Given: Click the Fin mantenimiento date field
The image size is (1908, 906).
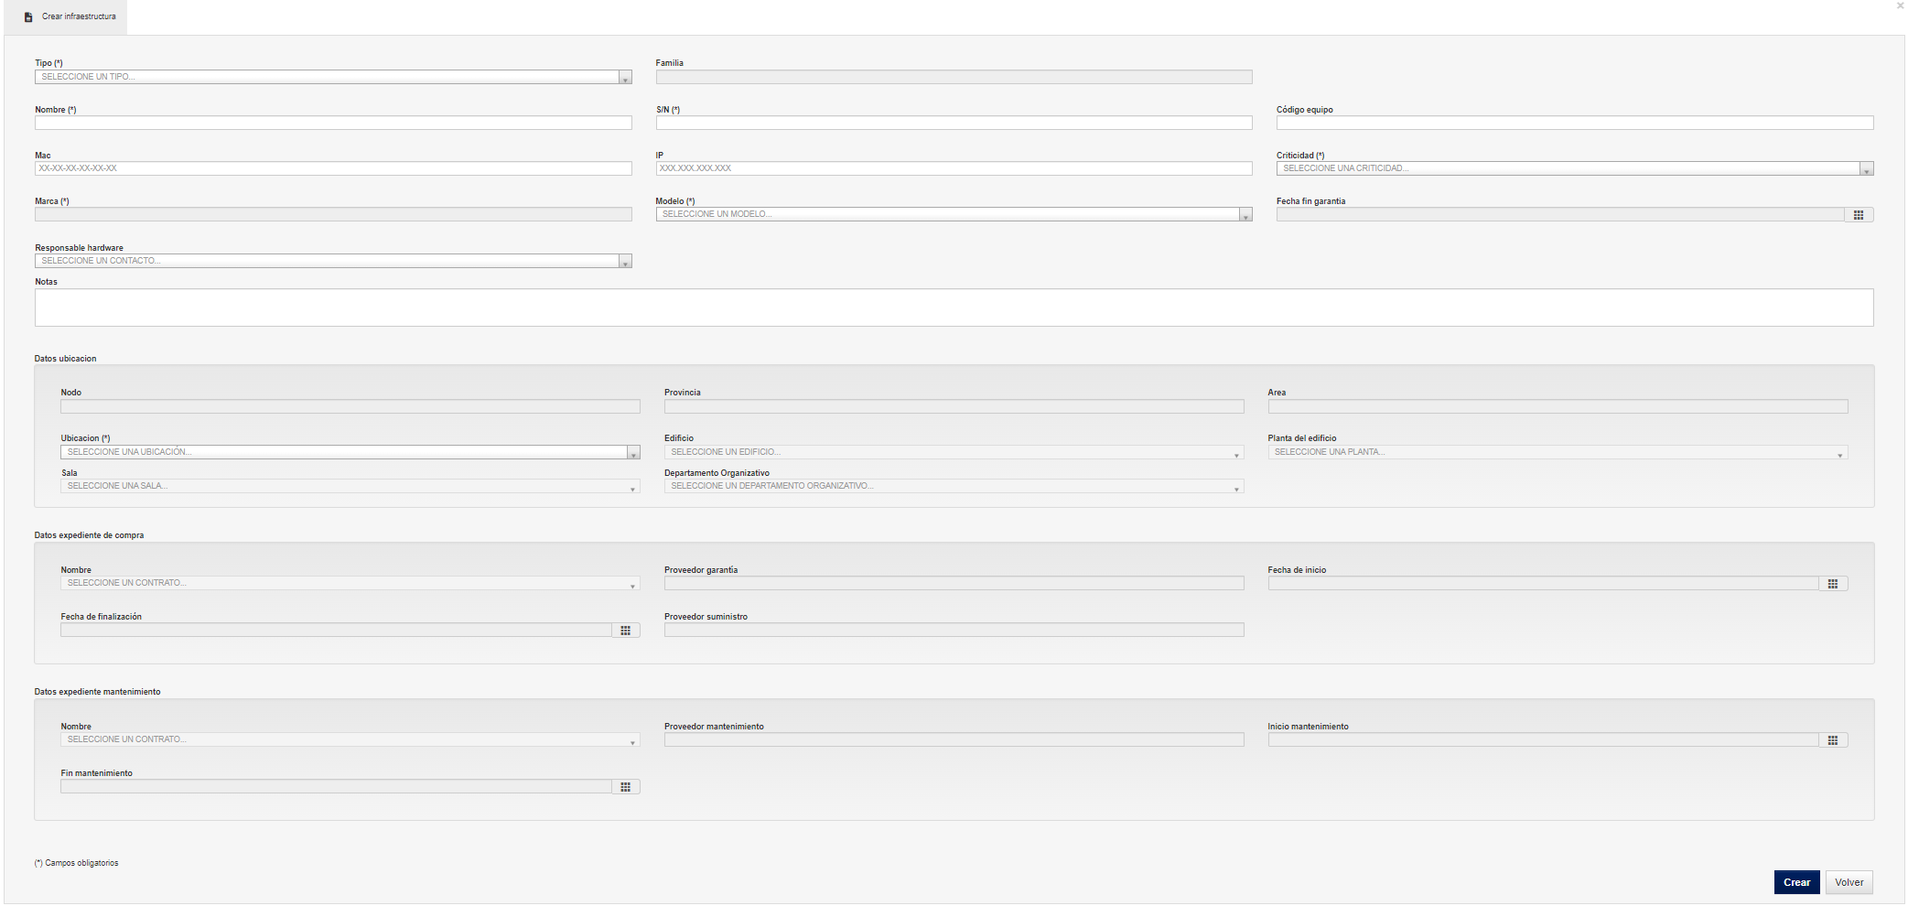Looking at the screenshot, I should (336, 786).
